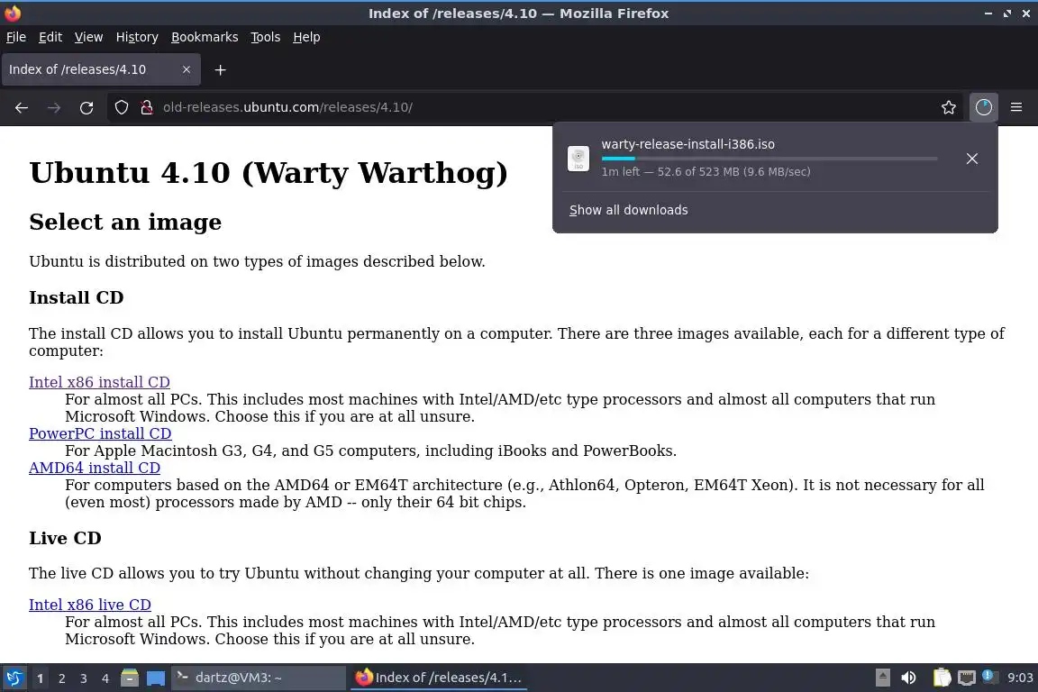This screenshot has height=692, width=1038.
Task: Follow the PowerPC install CD link
Action: click(x=100, y=433)
